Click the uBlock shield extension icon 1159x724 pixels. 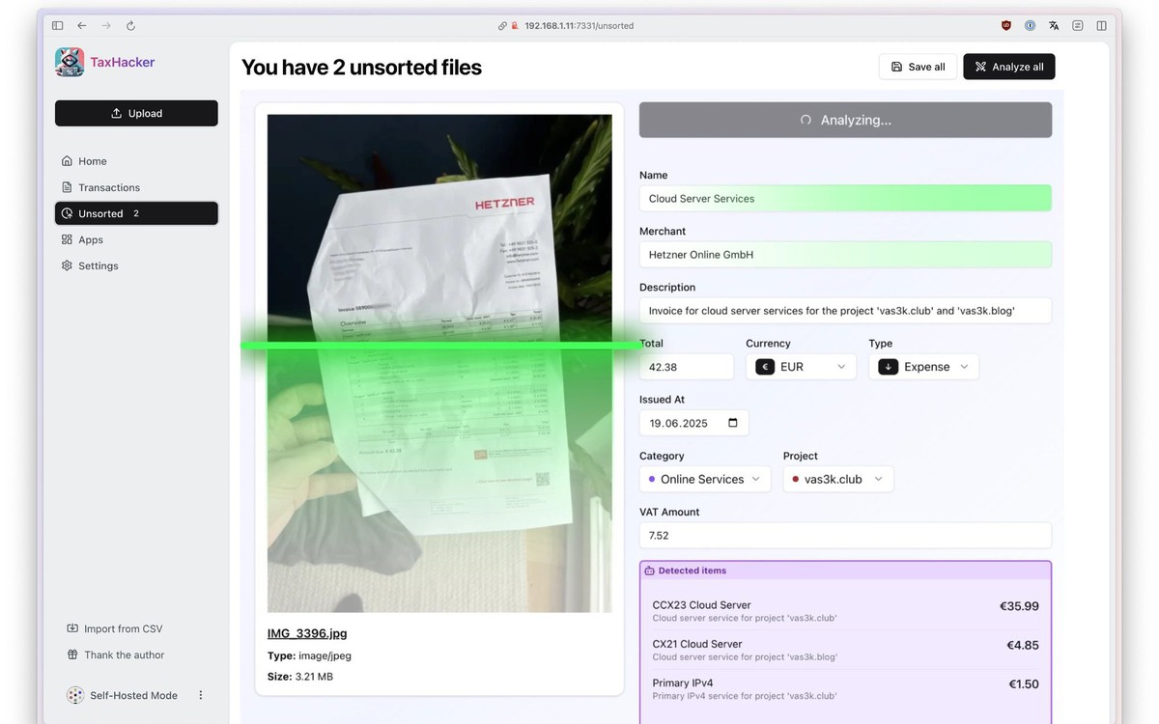(1006, 26)
